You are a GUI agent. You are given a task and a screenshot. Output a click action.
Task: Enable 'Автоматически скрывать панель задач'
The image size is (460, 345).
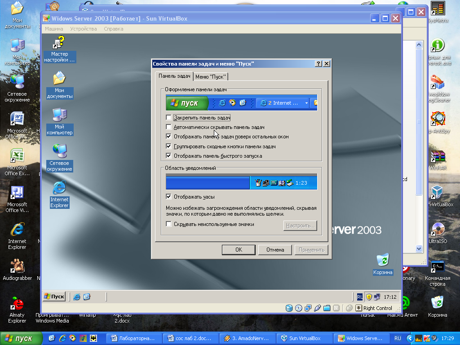[169, 127]
